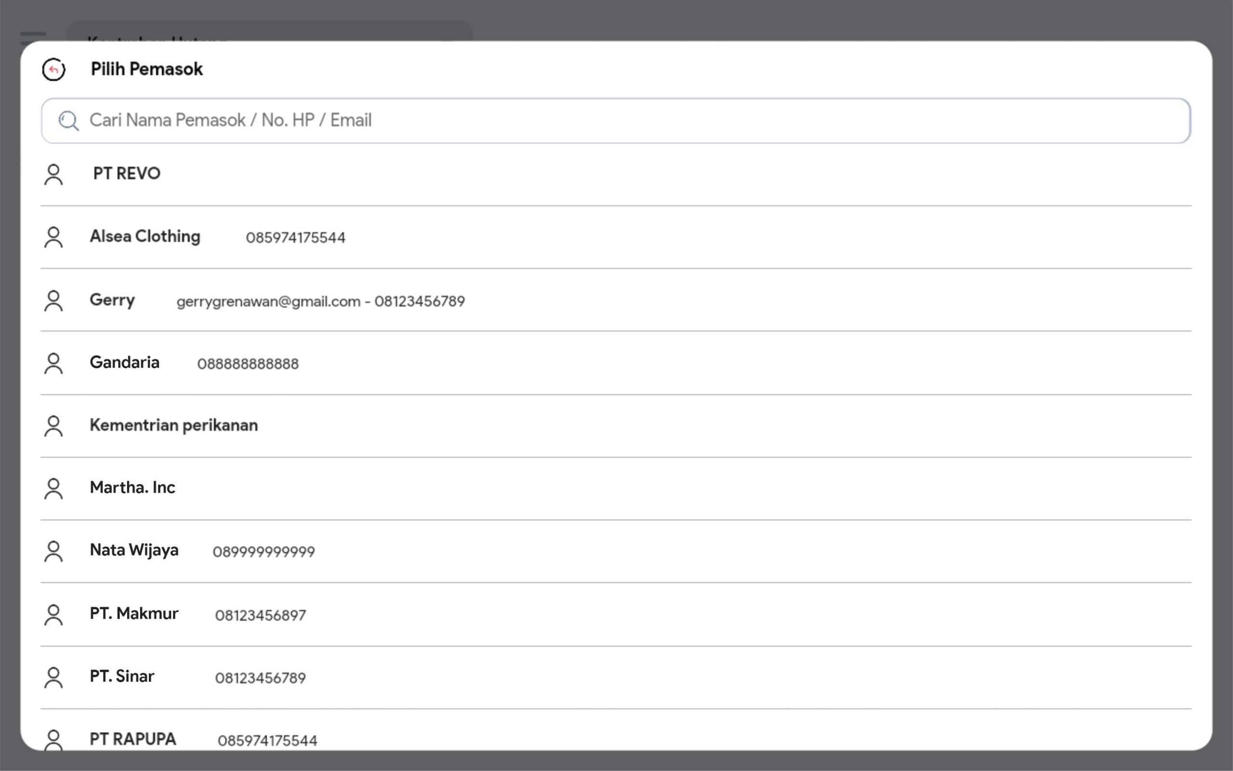This screenshot has height=771, width=1233.
Task: Choose PT. Sinar from the list
Action: tap(122, 676)
